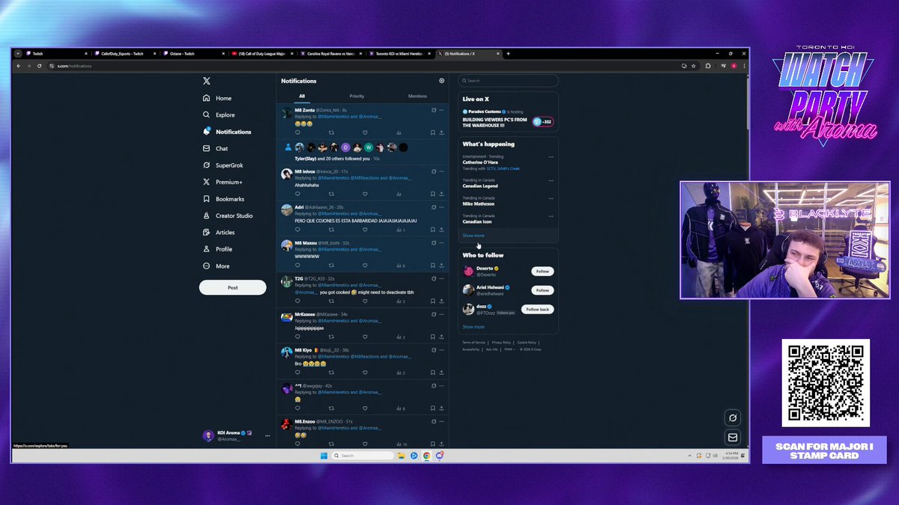Show more under What's happening
Screen dimensions: 899x505
coord(473,236)
